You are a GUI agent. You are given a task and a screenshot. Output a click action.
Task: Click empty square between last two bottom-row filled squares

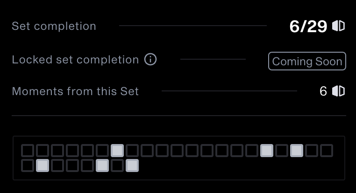[x=117, y=165]
